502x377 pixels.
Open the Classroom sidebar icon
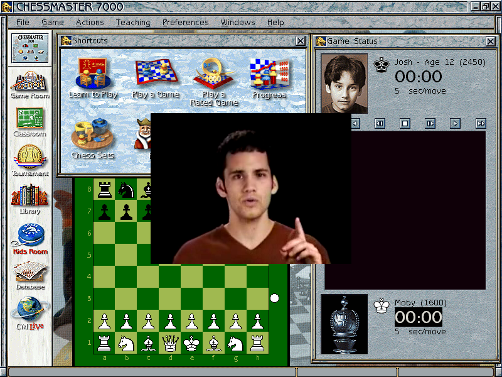click(x=29, y=122)
